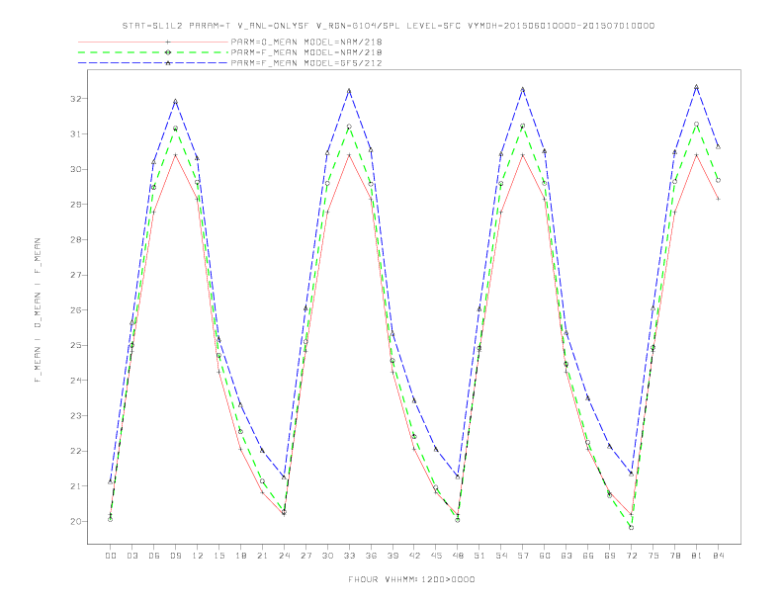Click x-axis forecast hour label 27

coord(305,556)
